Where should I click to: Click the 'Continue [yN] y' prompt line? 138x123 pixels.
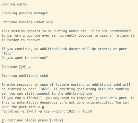coord(16,67)
